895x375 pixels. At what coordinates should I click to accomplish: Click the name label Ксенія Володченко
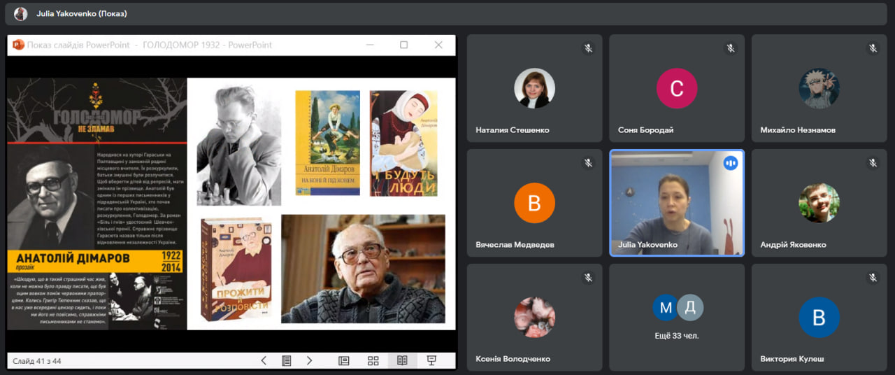pos(513,359)
